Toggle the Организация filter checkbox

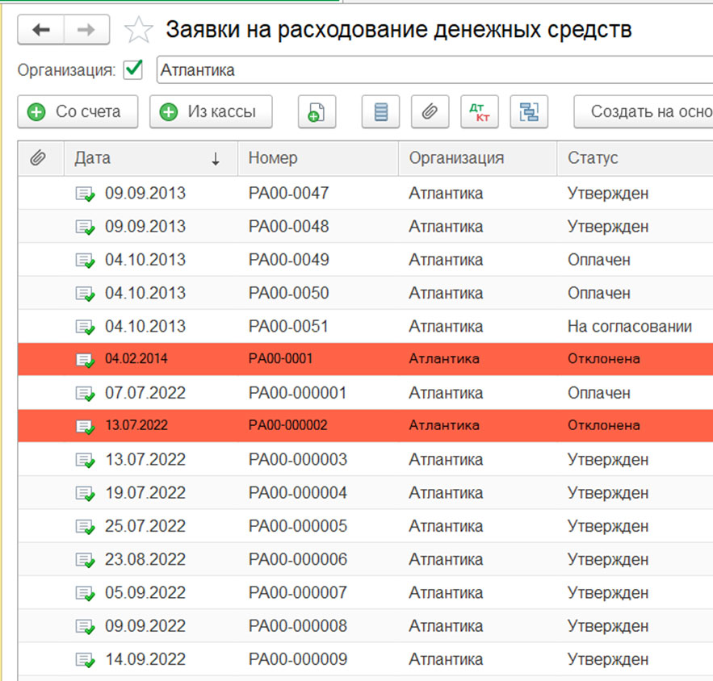(133, 70)
